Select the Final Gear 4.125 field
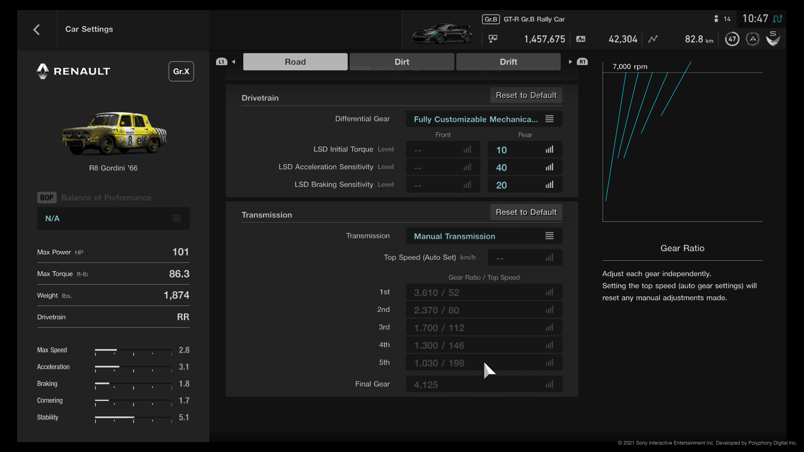Screen dimensions: 804x452 point(484,384)
